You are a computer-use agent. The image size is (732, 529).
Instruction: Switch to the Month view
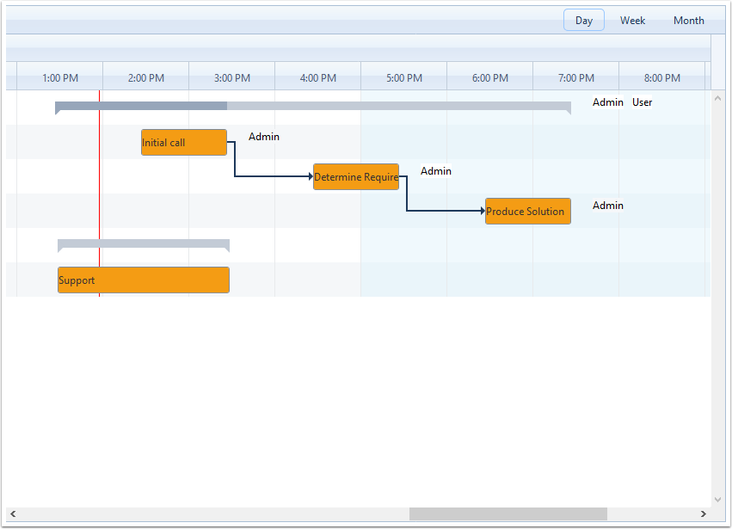tap(688, 21)
